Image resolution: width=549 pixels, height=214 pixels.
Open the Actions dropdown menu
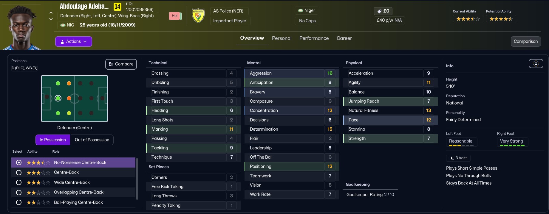click(74, 41)
